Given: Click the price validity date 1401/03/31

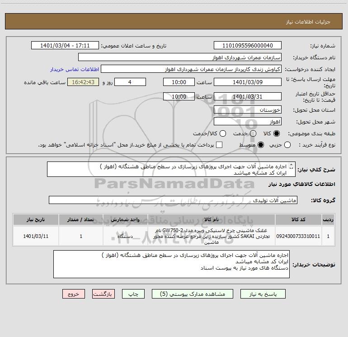Looking at the screenshot, I should tap(248, 97).
